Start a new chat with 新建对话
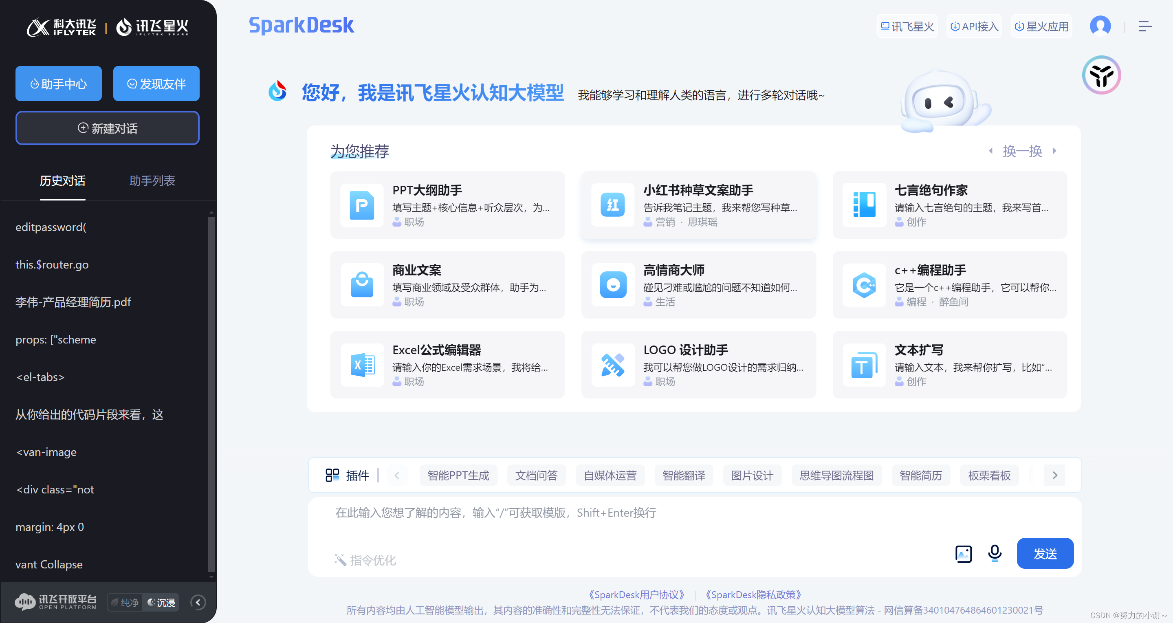Image resolution: width=1173 pixels, height=623 pixels. coord(108,128)
